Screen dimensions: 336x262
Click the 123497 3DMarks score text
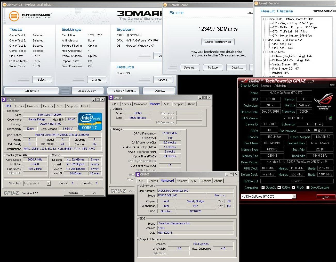[218, 29]
